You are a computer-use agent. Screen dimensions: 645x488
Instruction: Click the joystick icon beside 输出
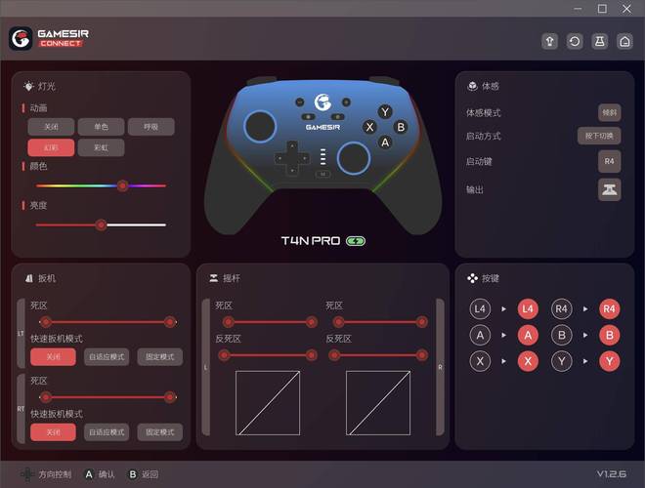(609, 189)
